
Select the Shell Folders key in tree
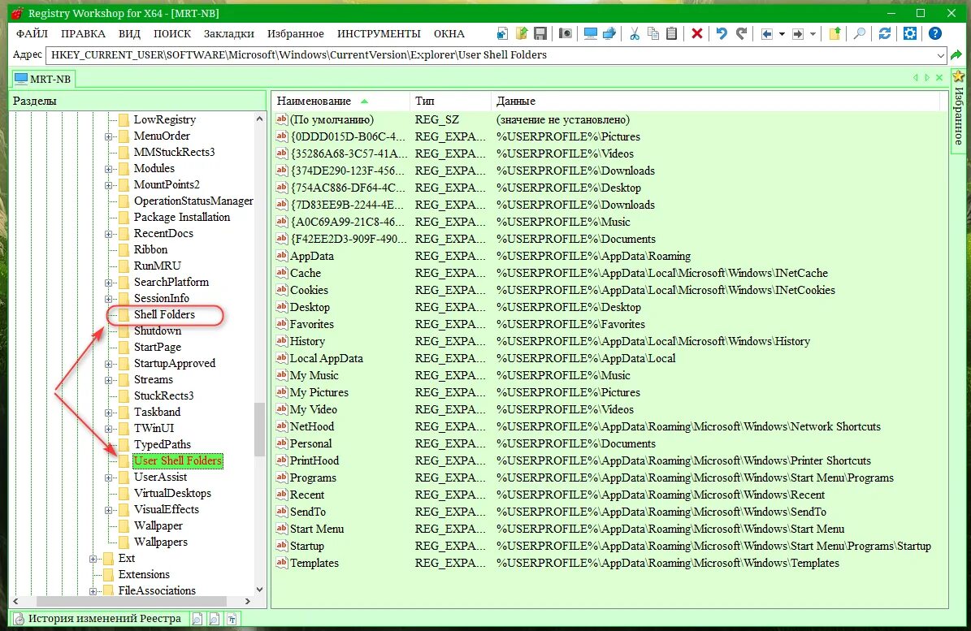[164, 314]
